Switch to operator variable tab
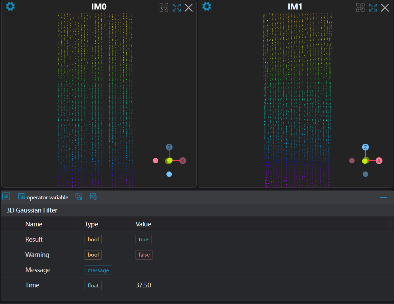394x304 pixels. click(x=43, y=197)
